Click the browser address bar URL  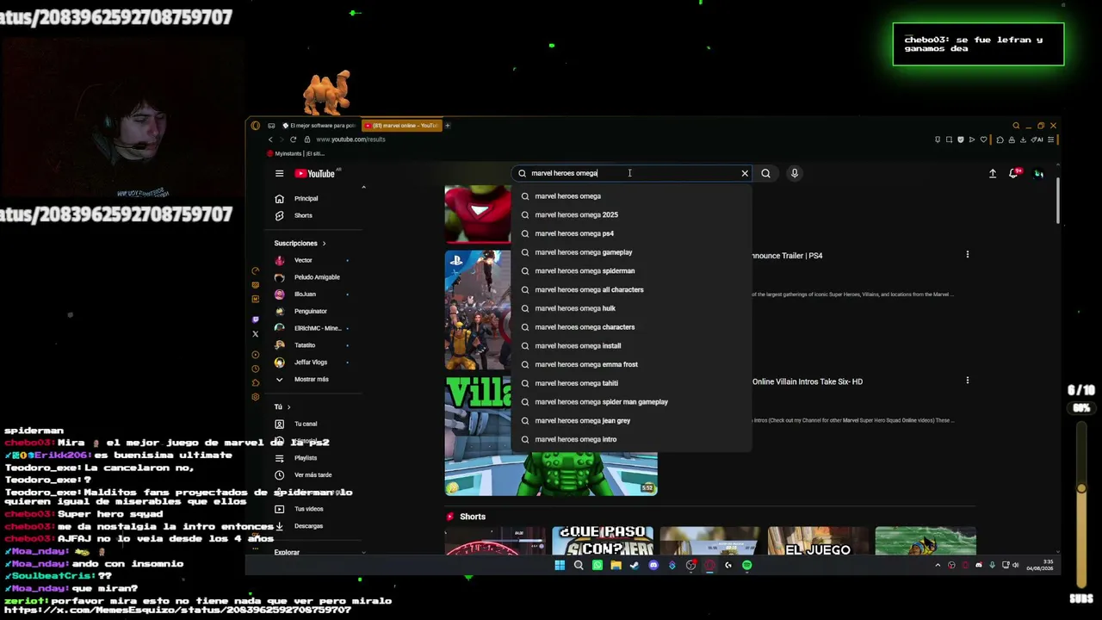pyautogui.click(x=350, y=139)
